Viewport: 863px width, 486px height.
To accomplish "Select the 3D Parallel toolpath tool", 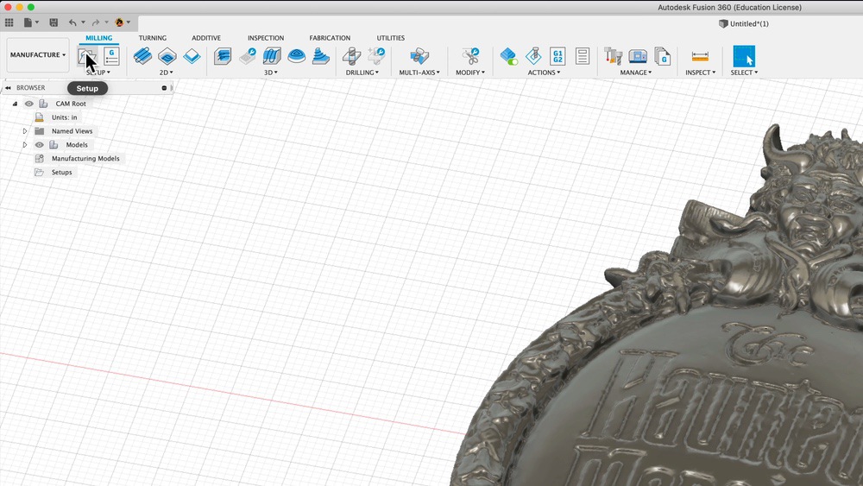I will pyautogui.click(x=272, y=56).
